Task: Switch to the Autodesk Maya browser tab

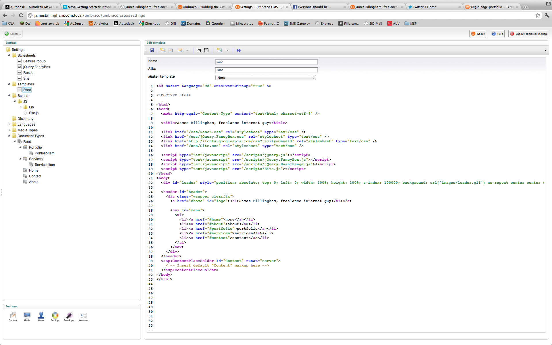Action: point(31,7)
